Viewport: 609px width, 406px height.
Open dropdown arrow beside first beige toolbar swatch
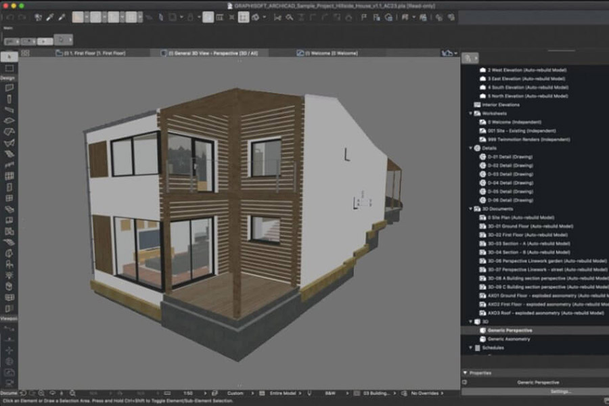coord(87,18)
